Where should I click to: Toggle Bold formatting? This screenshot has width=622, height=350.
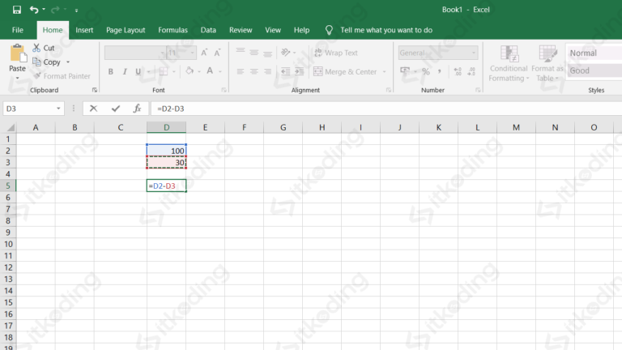[x=111, y=72]
